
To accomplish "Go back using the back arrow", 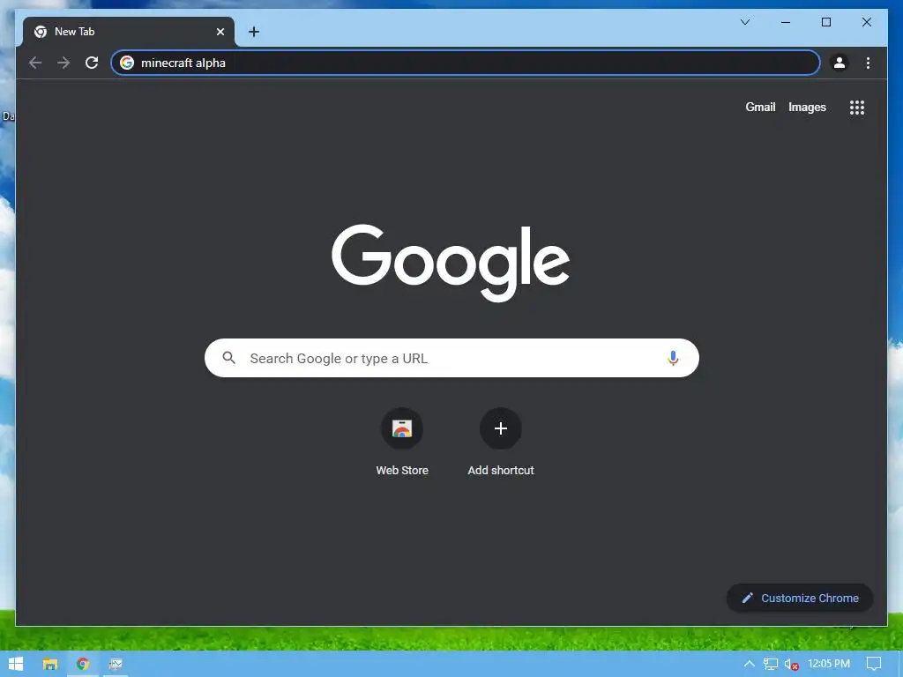I will click(35, 63).
